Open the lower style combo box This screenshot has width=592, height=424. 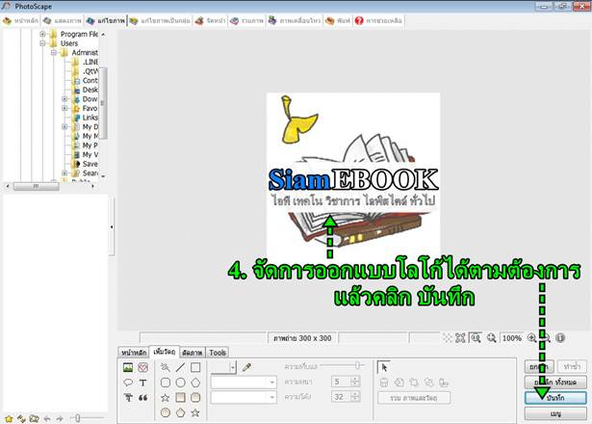[x=244, y=397]
